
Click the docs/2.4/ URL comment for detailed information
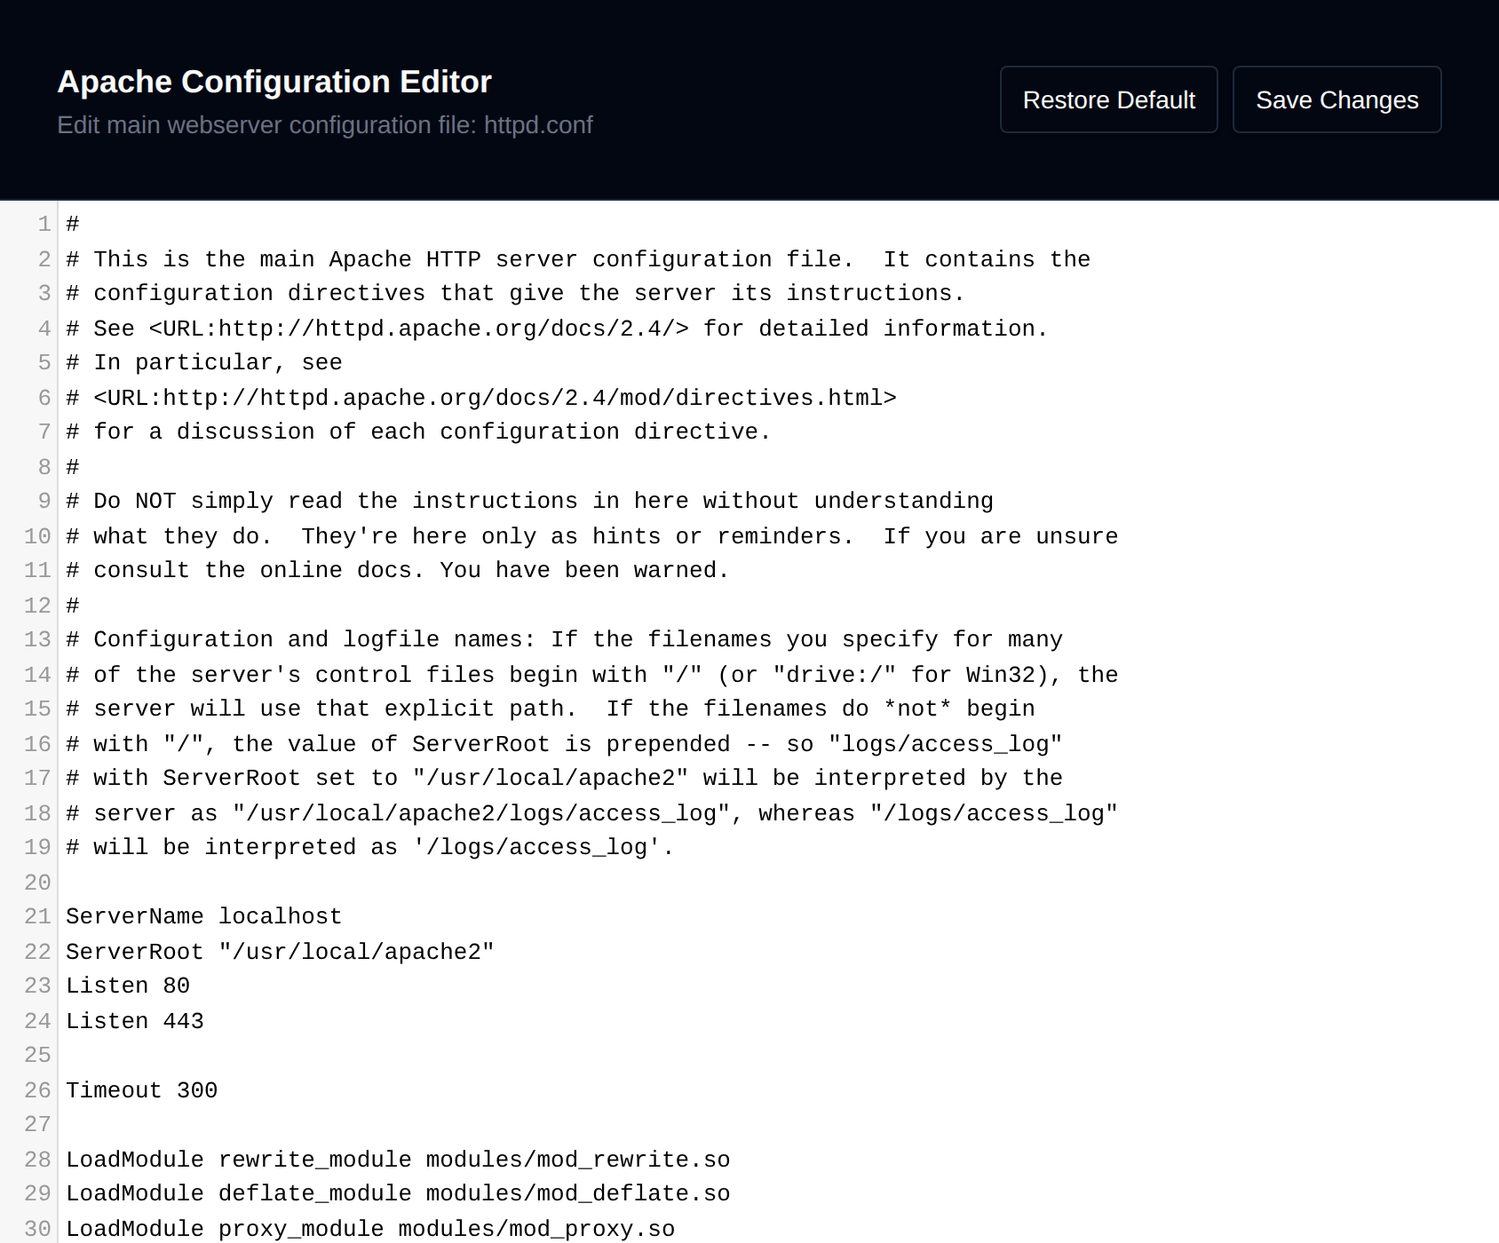[x=557, y=329]
